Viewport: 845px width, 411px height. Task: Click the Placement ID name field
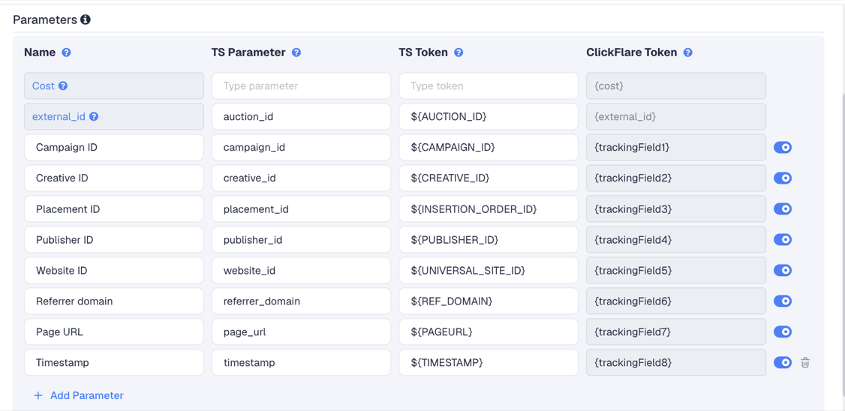[x=114, y=209]
